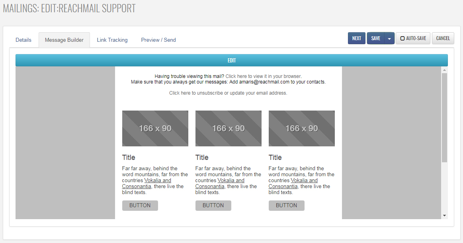Toggle the Auto-Save checkbox
463x243 pixels.
[402, 39]
